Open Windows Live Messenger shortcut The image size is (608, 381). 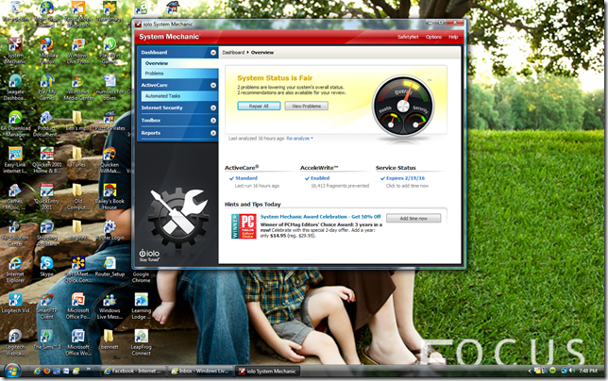pos(110,306)
